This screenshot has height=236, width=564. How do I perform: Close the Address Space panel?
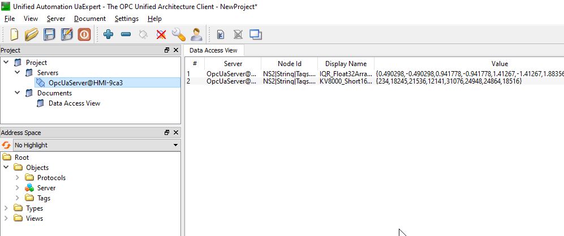(176, 133)
